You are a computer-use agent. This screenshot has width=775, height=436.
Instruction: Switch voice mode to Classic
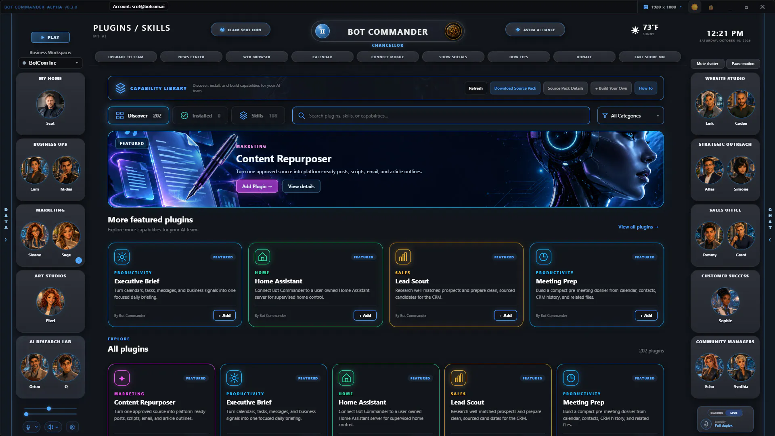(x=717, y=413)
